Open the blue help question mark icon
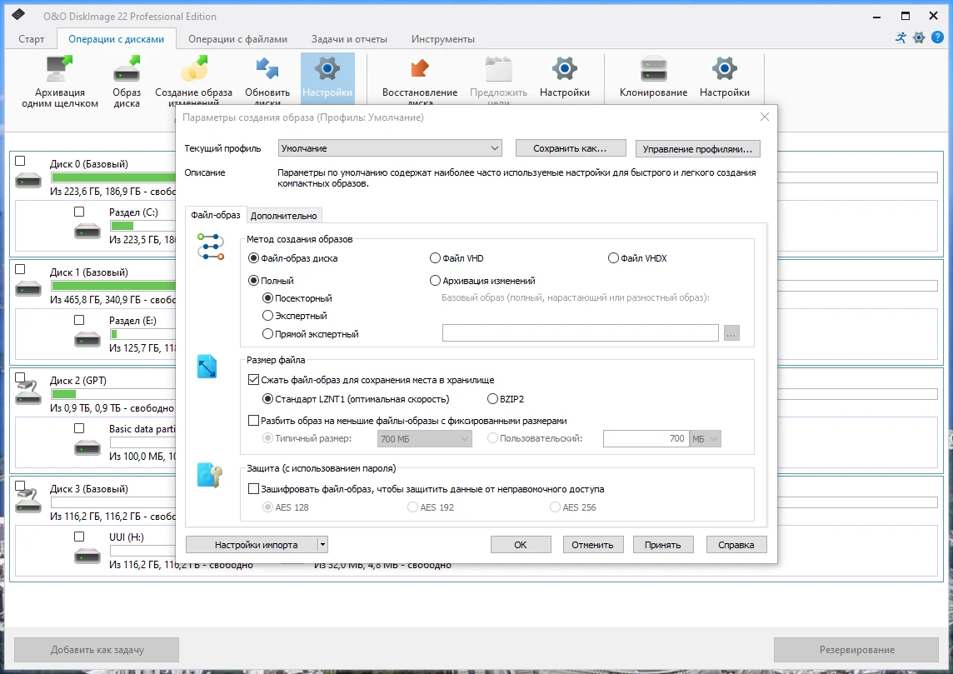This screenshot has width=953, height=674. [x=937, y=37]
